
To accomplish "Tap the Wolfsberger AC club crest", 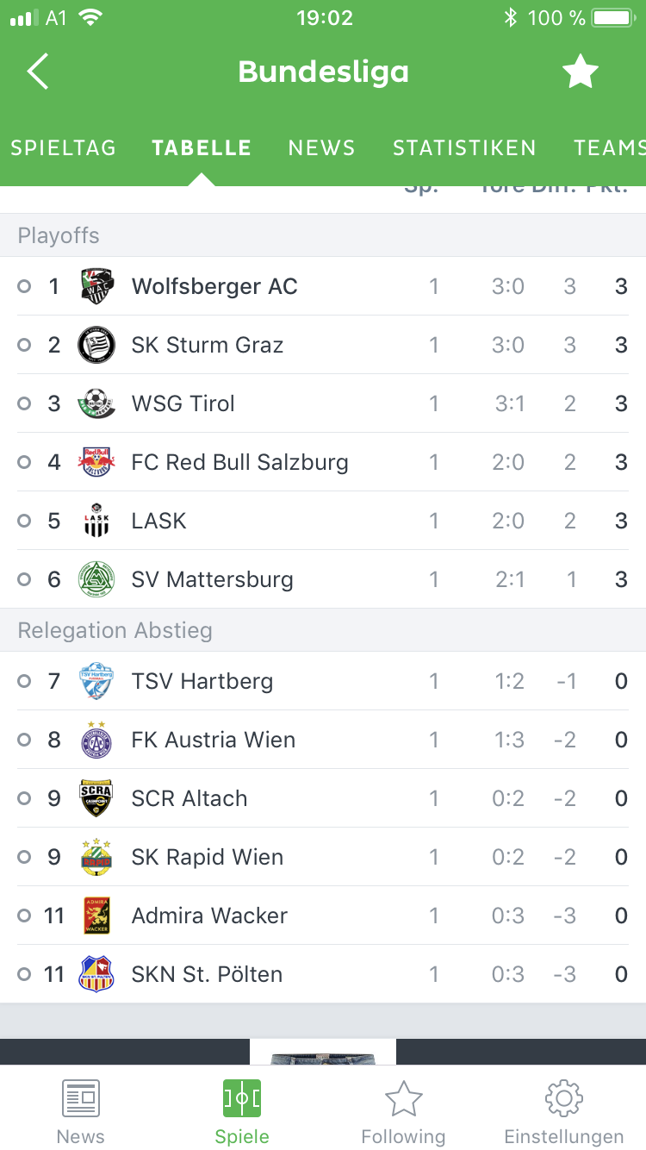I will click(96, 286).
